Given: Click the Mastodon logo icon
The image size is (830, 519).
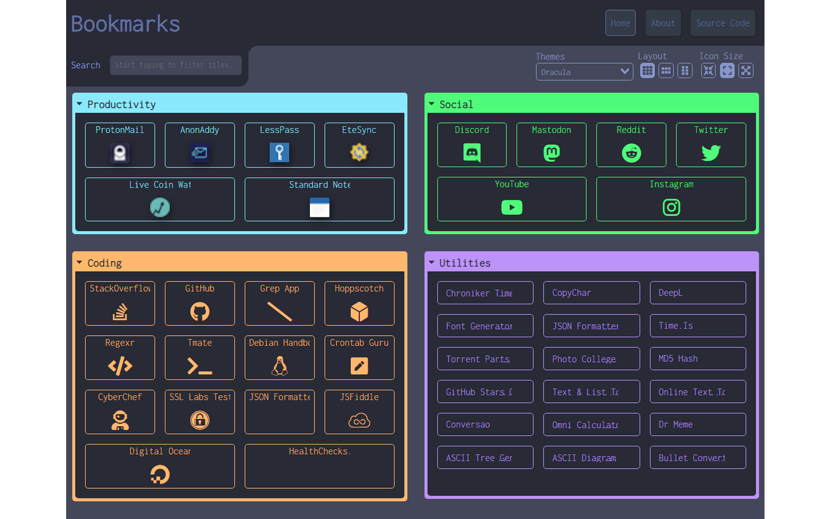Looking at the screenshot, I should pos(551,153).
